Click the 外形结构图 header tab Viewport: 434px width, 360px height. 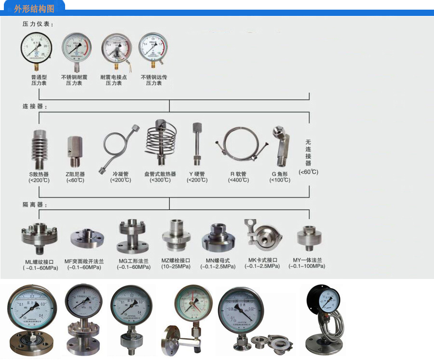(x=34, y=8)
